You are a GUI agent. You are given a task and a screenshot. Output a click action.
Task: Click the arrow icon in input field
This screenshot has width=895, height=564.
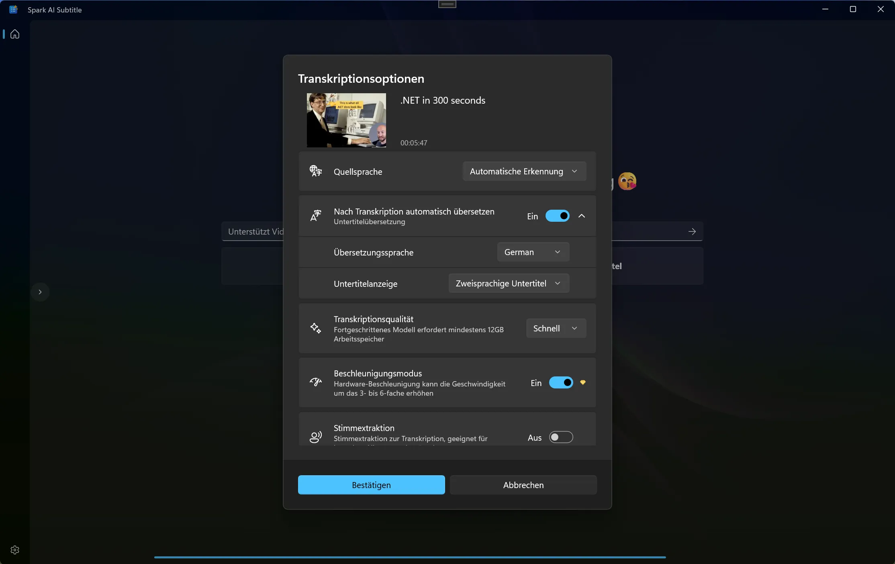(692, 231)
